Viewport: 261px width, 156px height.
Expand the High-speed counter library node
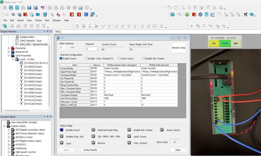point(8,152)
